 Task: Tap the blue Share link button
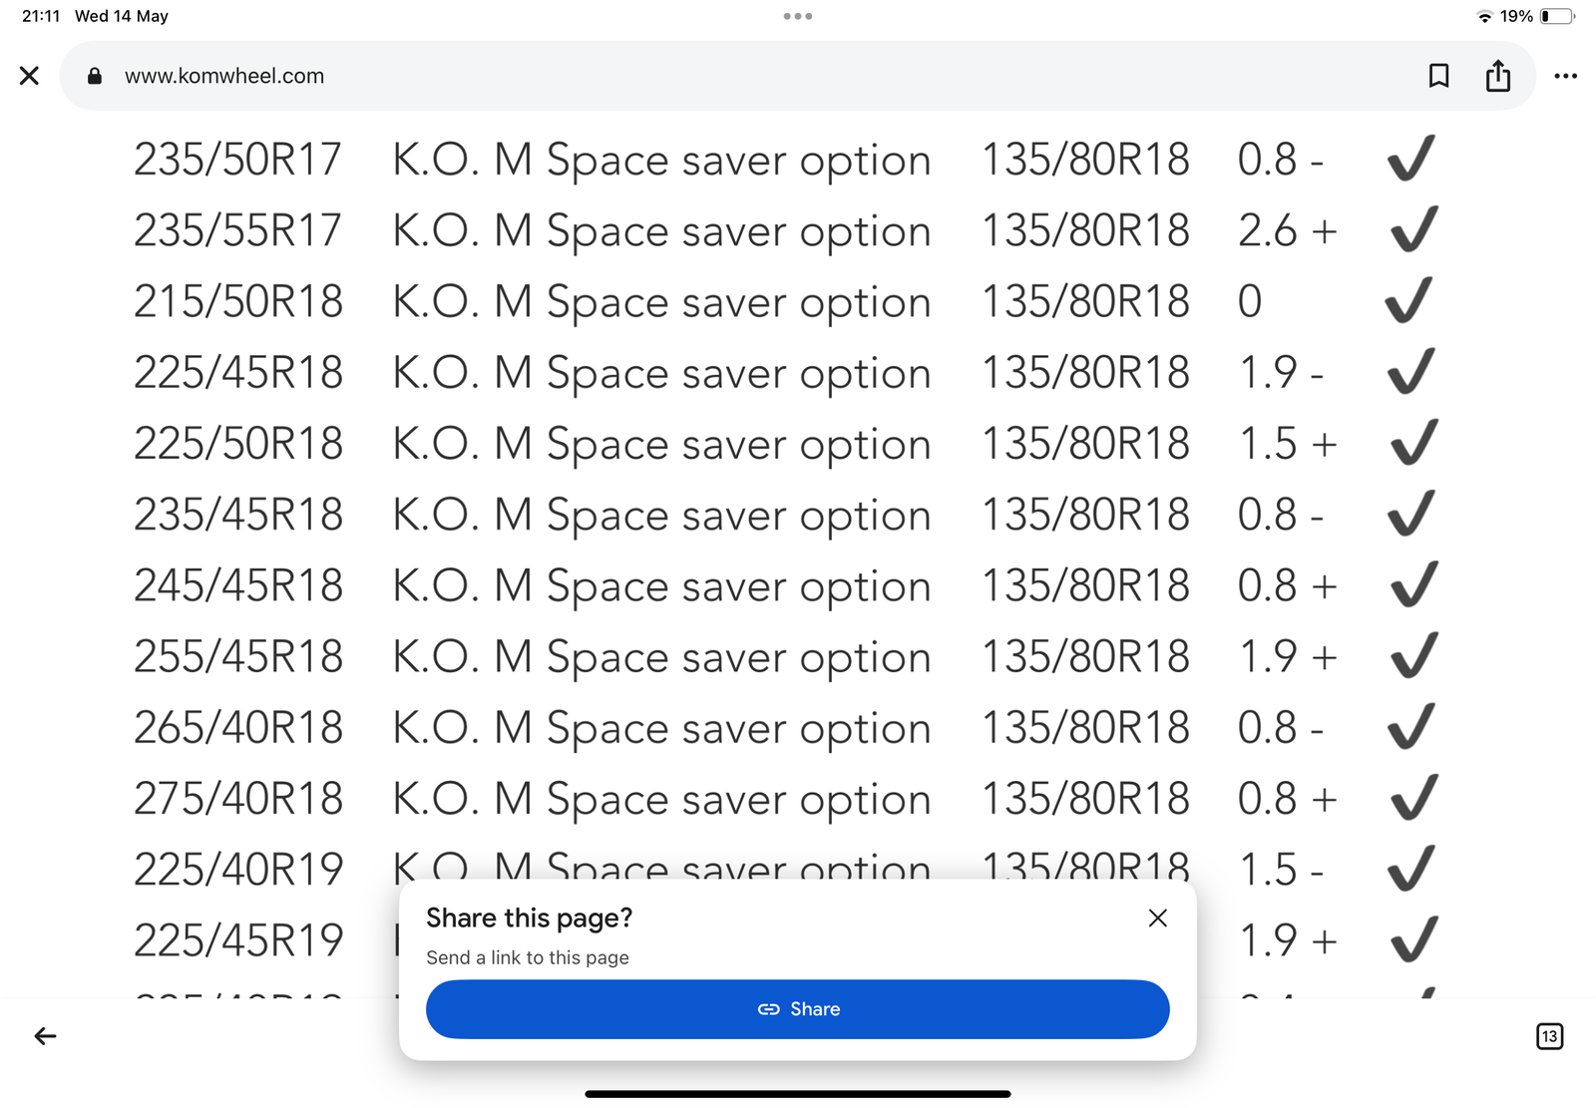(797, 1009)
